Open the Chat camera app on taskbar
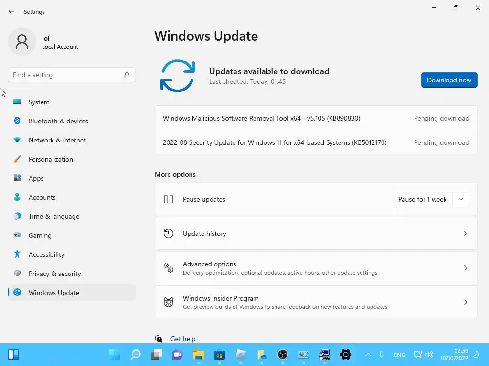Image resolution: width=489 pixels, height=366 pixels. (x=178, y=355)
